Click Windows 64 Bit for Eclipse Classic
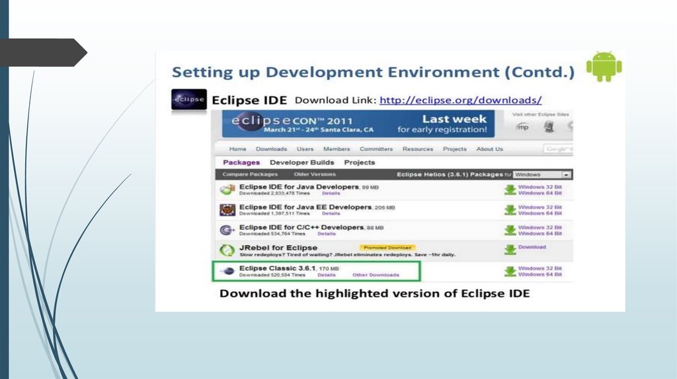Screen dimensions: 677x379 pos(539,274)
